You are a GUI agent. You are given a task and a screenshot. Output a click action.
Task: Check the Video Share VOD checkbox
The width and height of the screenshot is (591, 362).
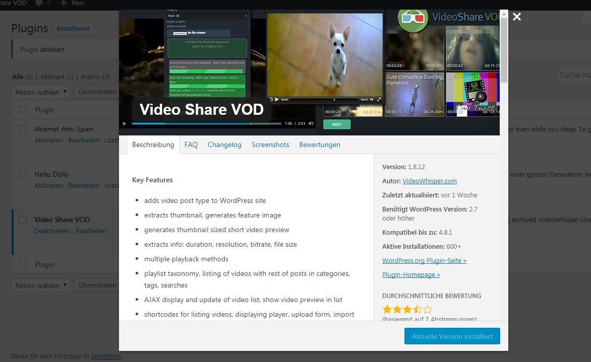click(23, 220)
